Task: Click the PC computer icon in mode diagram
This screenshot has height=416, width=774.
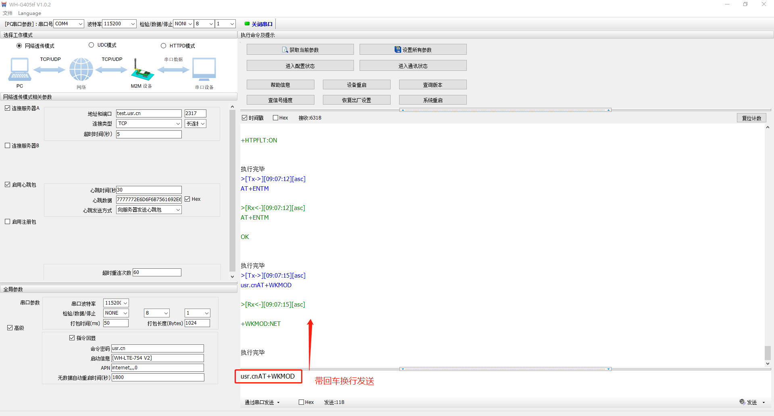Action: coord(19,69)
